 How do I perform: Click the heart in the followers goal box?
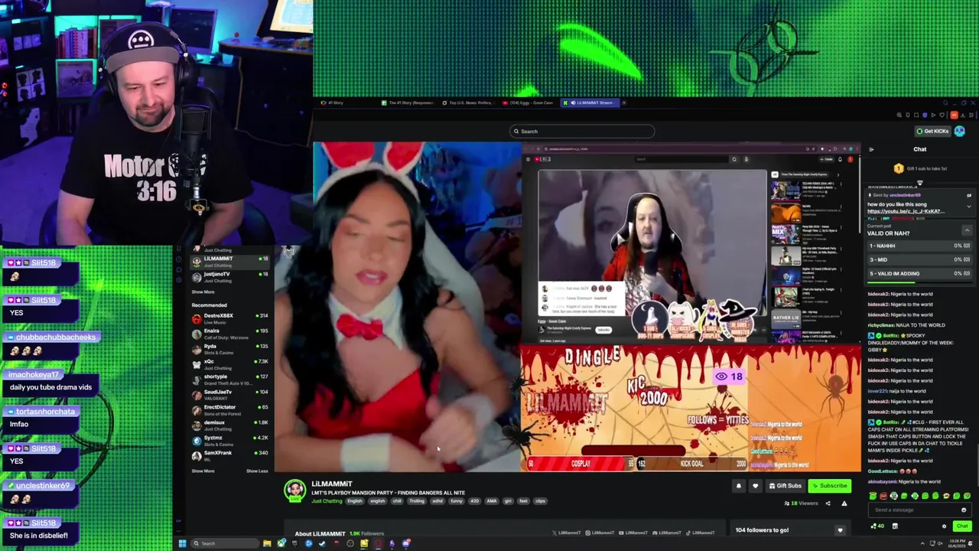tap(840, 530)
